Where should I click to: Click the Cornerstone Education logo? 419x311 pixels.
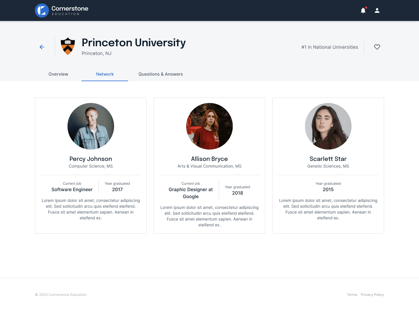61,10
